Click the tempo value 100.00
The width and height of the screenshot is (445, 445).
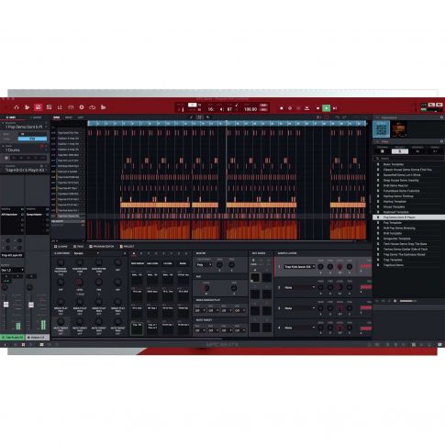(250, 109)
